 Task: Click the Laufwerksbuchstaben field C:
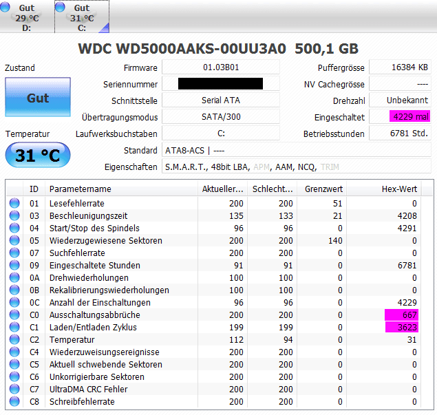(x=221, y=134)
